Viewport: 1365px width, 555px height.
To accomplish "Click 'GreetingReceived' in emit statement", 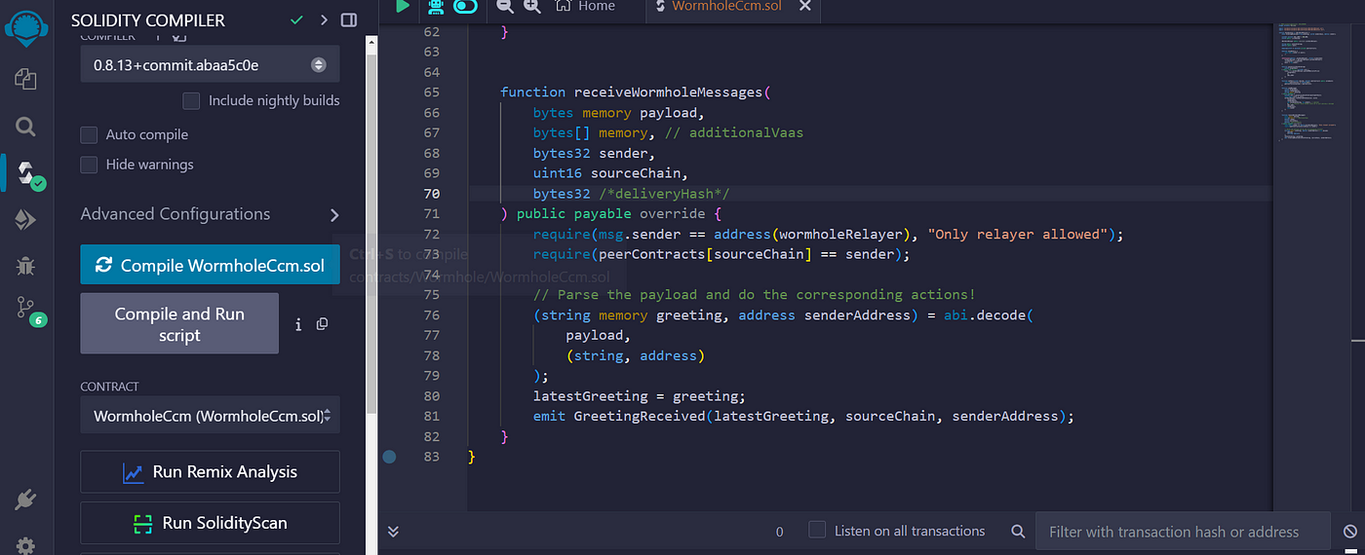I will click(x=640, y=416).
